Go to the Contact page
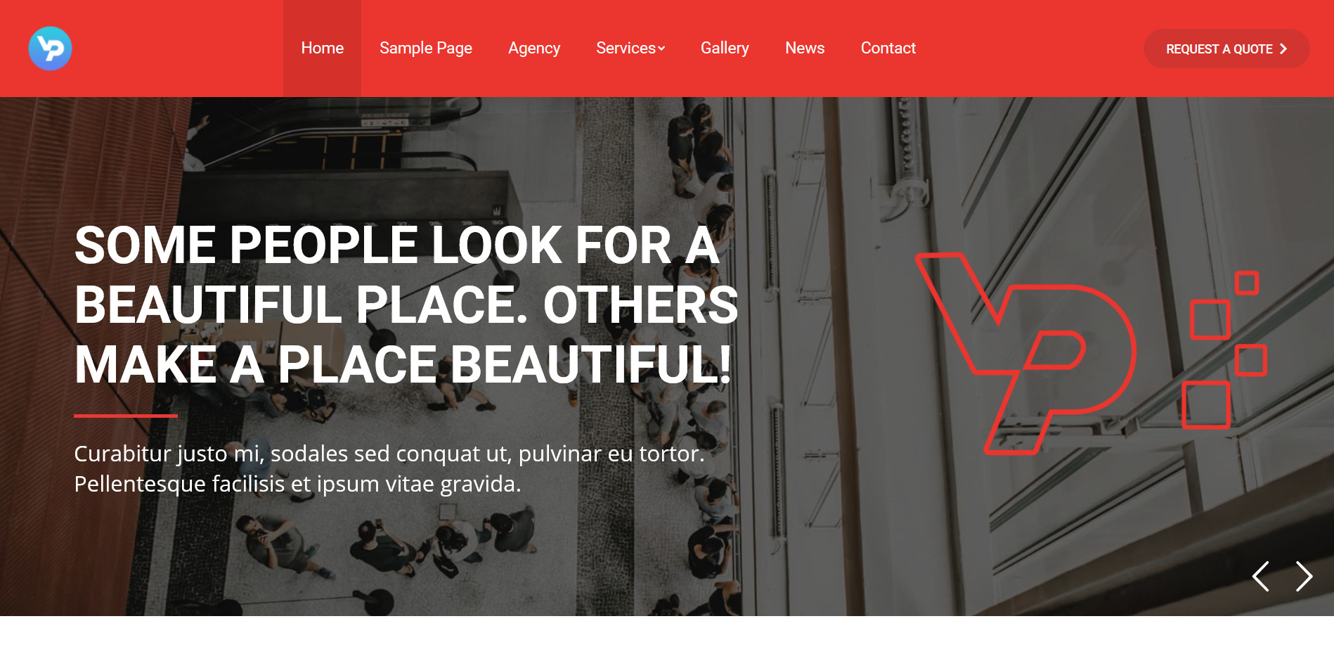Screen dimensions: 1334x659 [x=888, y=49]
